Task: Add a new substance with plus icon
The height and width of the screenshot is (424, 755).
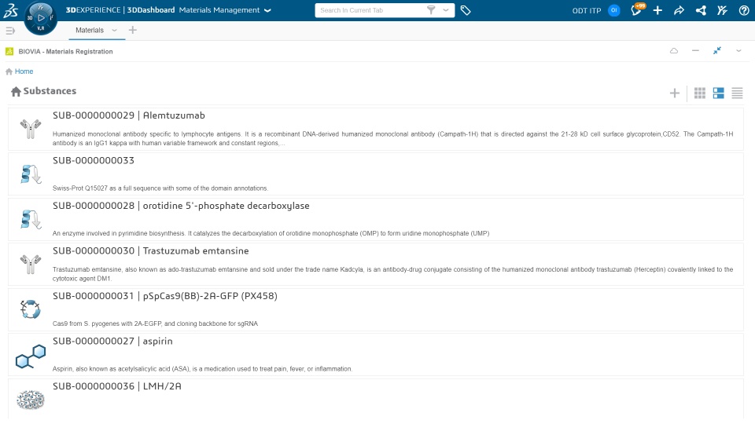Action: coord(675,93)
